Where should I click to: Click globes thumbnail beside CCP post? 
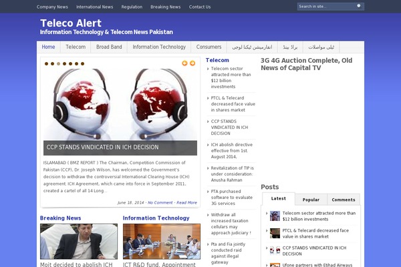pos(275,250)
